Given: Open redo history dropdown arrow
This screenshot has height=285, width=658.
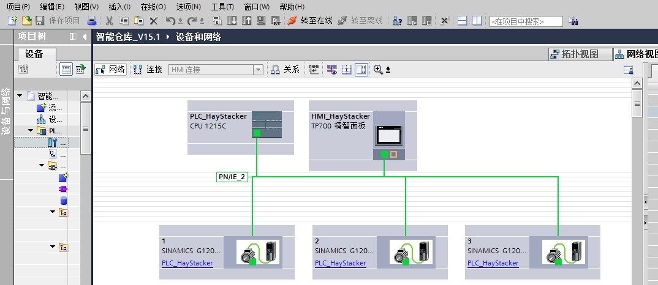Looking at the screenshot, I should (202, 21).
